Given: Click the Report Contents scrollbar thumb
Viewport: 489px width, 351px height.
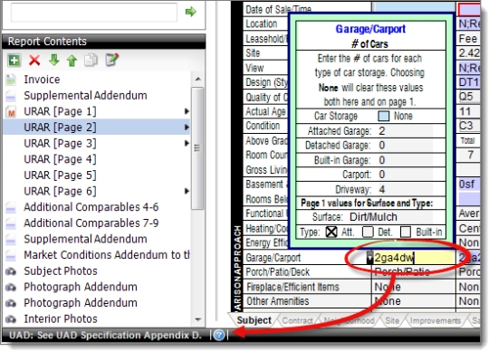Looking at the screenshot, I should [x=197, y=148].
